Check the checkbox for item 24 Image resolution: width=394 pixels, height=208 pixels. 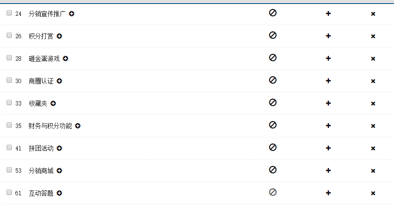click(9, 13)
